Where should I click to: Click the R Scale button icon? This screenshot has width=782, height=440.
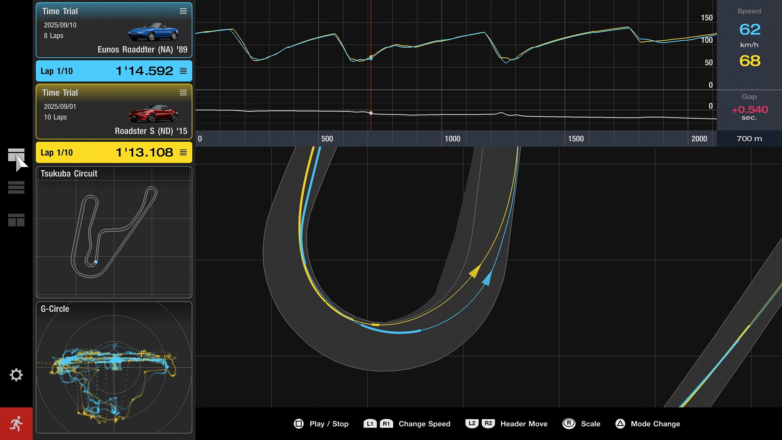pyautogui.click(x=569, y=424)
